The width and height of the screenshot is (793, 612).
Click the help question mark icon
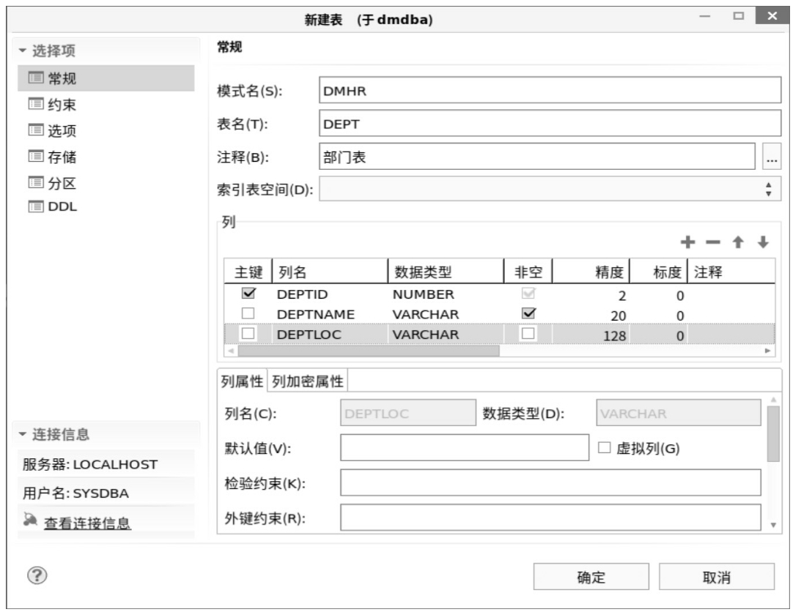coord(32,575)
